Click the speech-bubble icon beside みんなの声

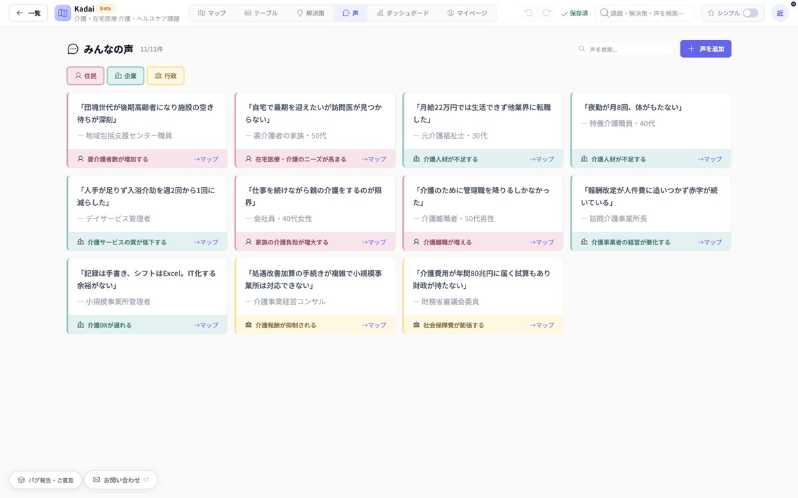(72, 48)
